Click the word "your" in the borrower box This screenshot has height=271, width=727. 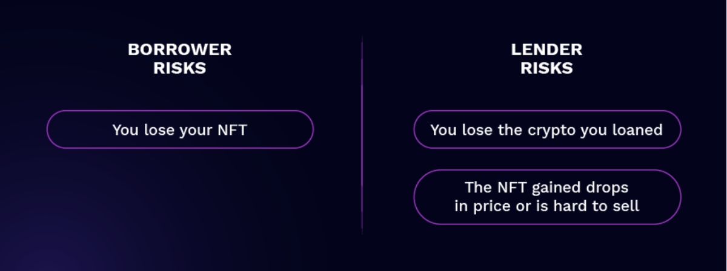point(196,130)
